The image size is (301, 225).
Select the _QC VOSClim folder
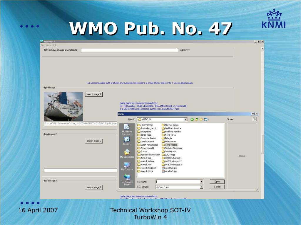coord(145,125)
